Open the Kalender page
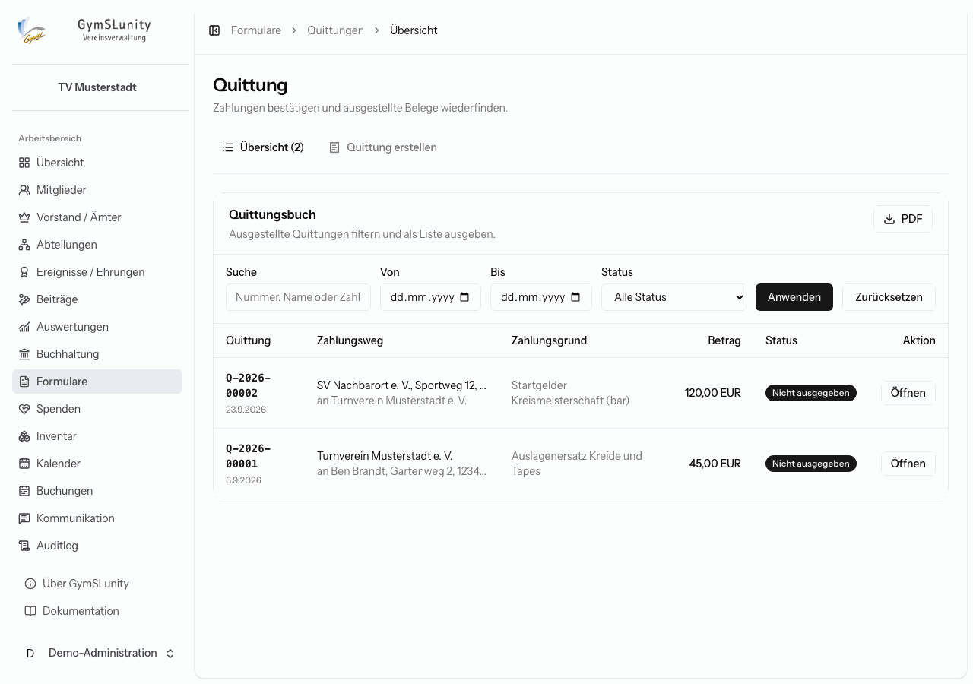Screen dimensions: 973x684 pos(97,464)
